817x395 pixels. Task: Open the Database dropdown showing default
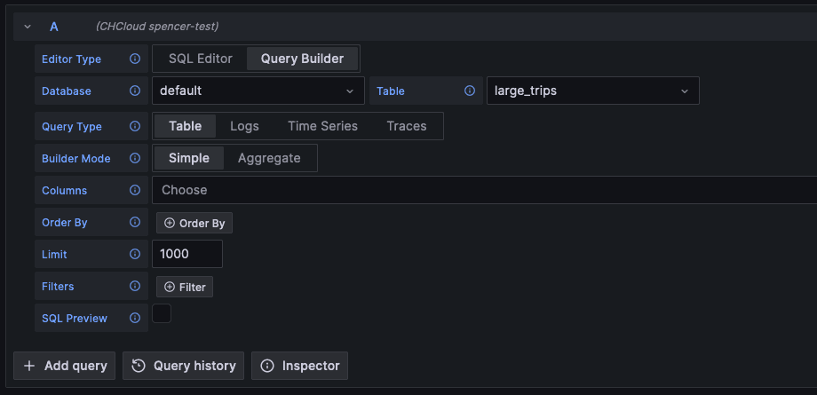pos(258,91)
